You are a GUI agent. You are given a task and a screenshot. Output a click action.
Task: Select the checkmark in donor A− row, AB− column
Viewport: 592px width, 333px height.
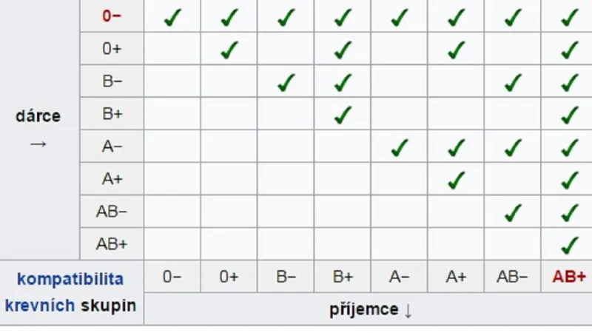[x=513, y=148]
